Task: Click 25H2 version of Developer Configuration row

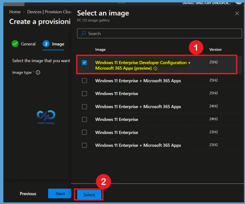Action: coord(214,62)
